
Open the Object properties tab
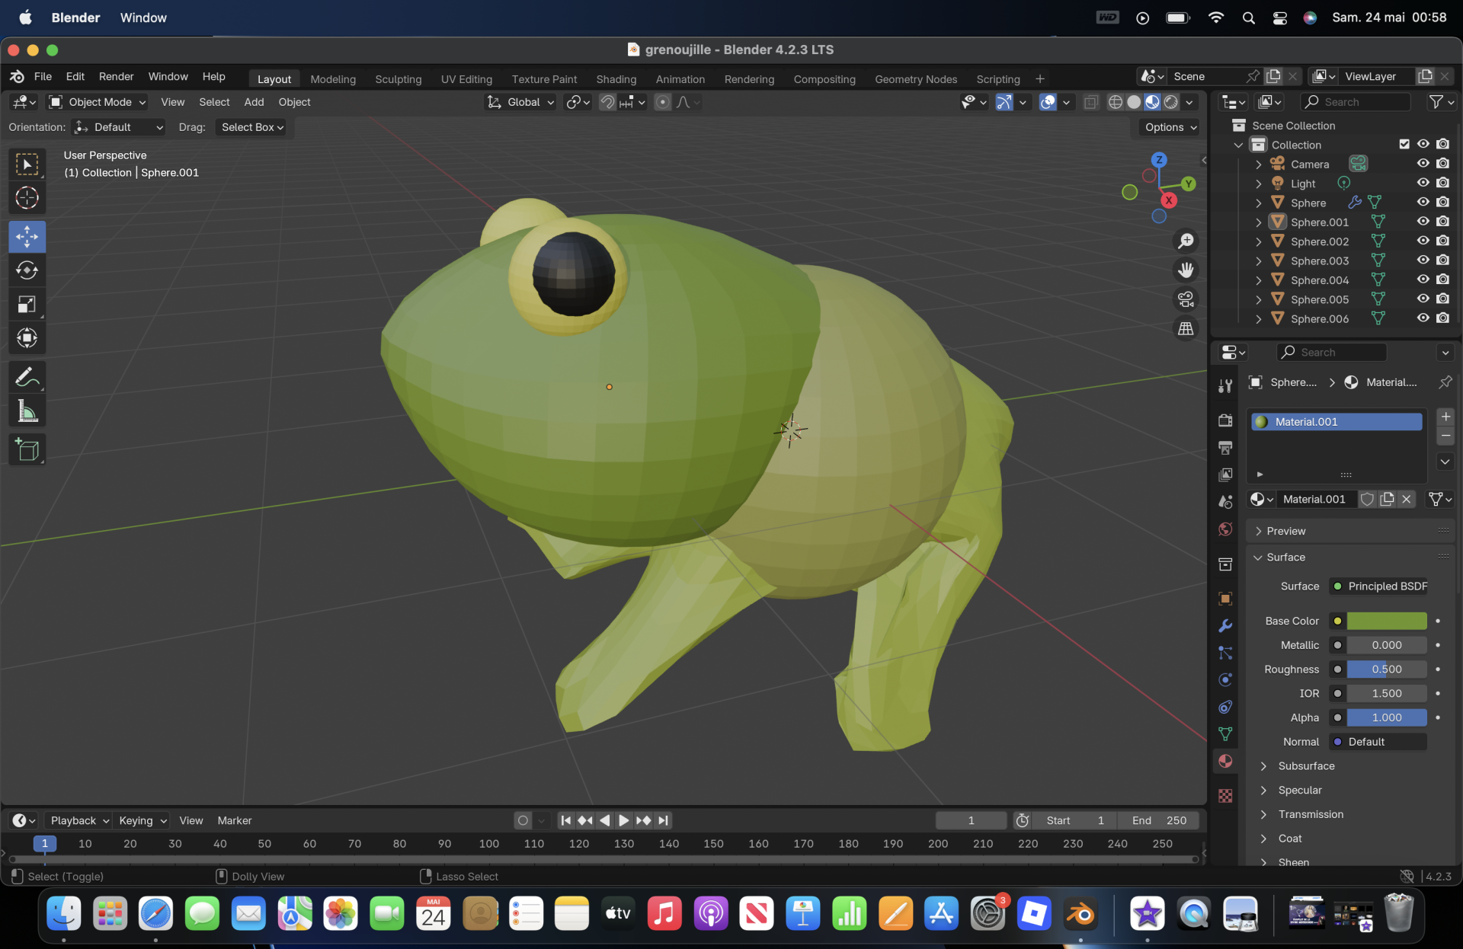[x=1225, y=599]
